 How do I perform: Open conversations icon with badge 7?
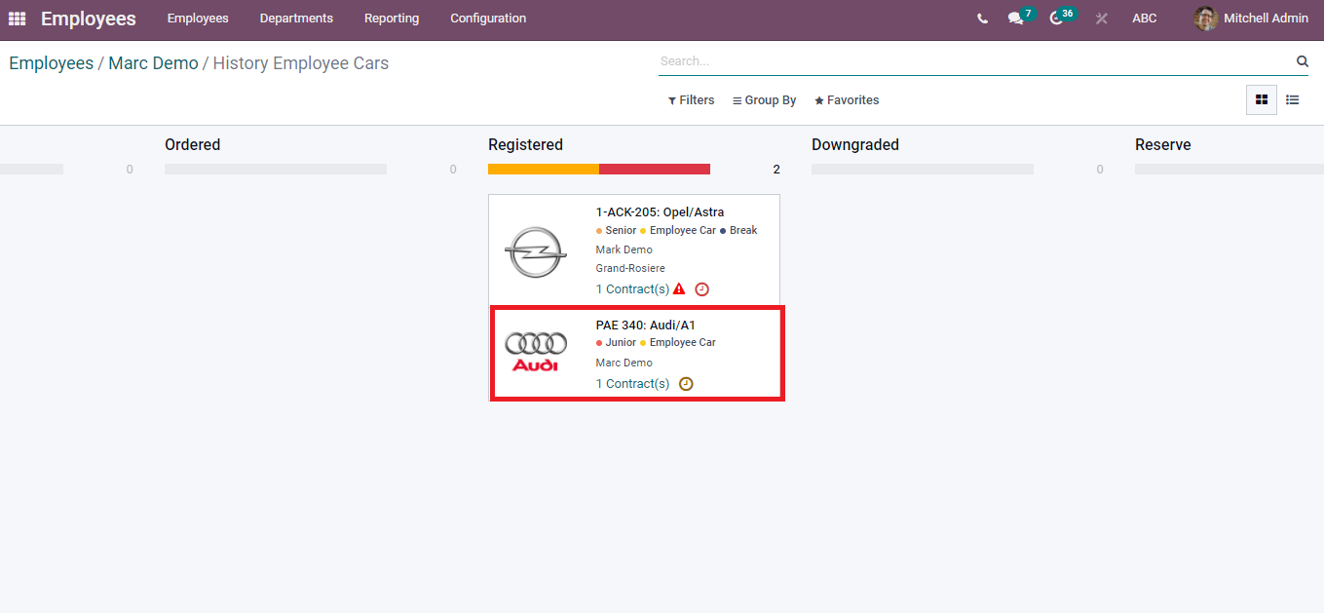[x=1020, y=17]
